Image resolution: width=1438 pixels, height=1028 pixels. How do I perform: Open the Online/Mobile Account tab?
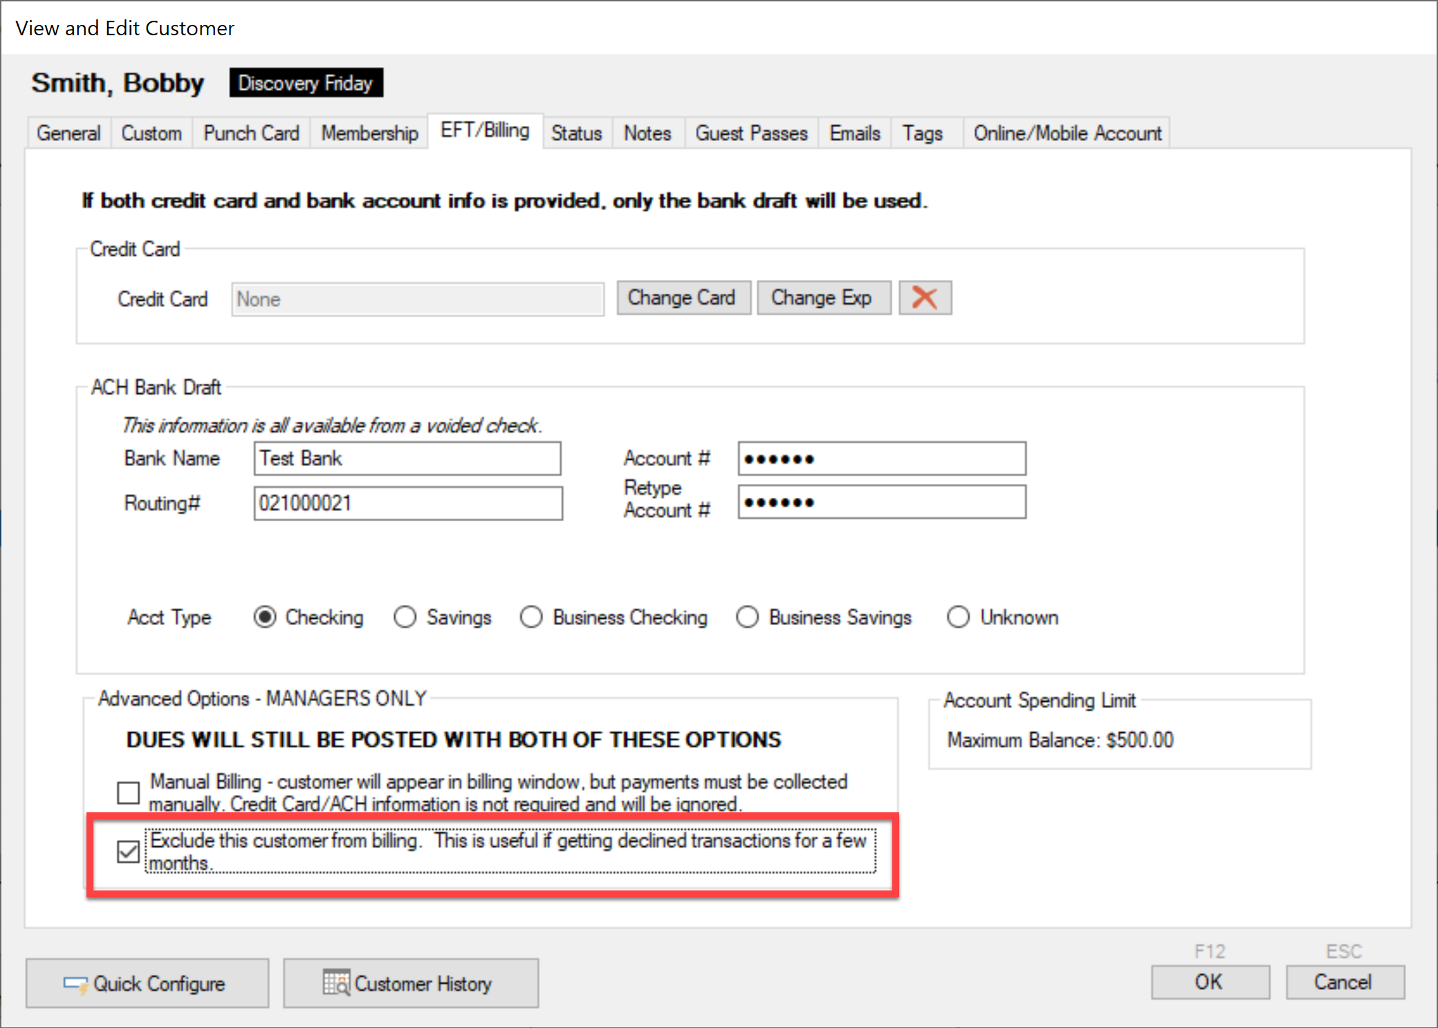click(1067, 133)
